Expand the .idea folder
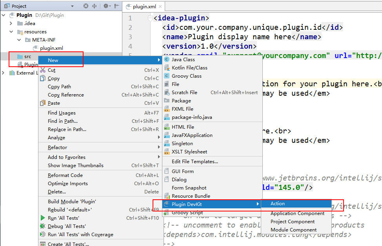Viewport: 382px width, 246px height. pos(11,24)
